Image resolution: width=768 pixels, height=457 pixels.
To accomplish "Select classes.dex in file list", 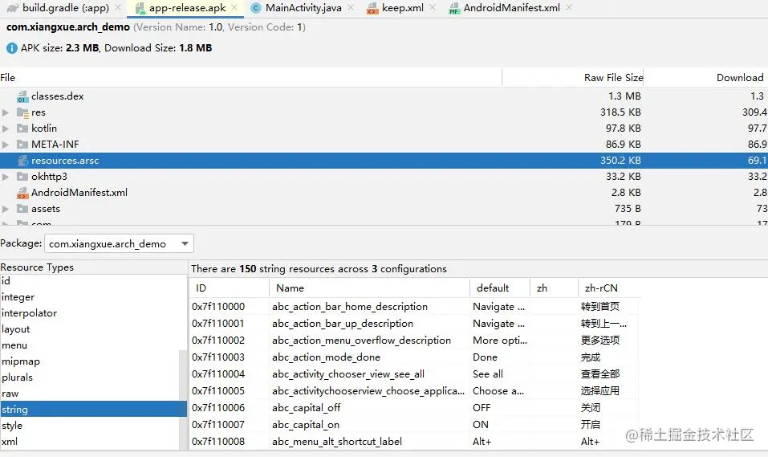I will (x=384, y=96).
